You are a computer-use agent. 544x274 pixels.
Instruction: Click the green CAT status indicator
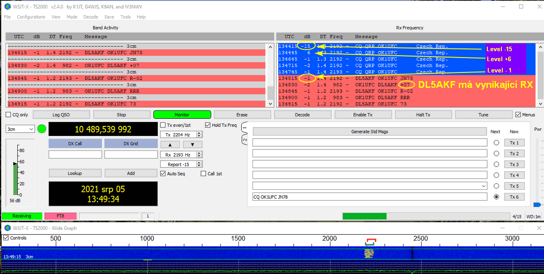pyautogui.click(x=42, y=129)
